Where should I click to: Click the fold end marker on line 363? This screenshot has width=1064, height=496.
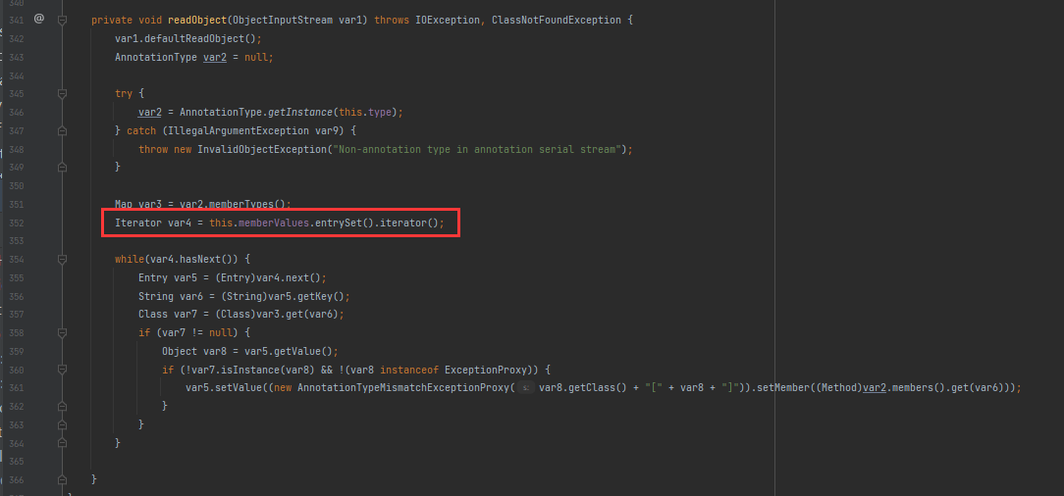[x=63, y=424]
